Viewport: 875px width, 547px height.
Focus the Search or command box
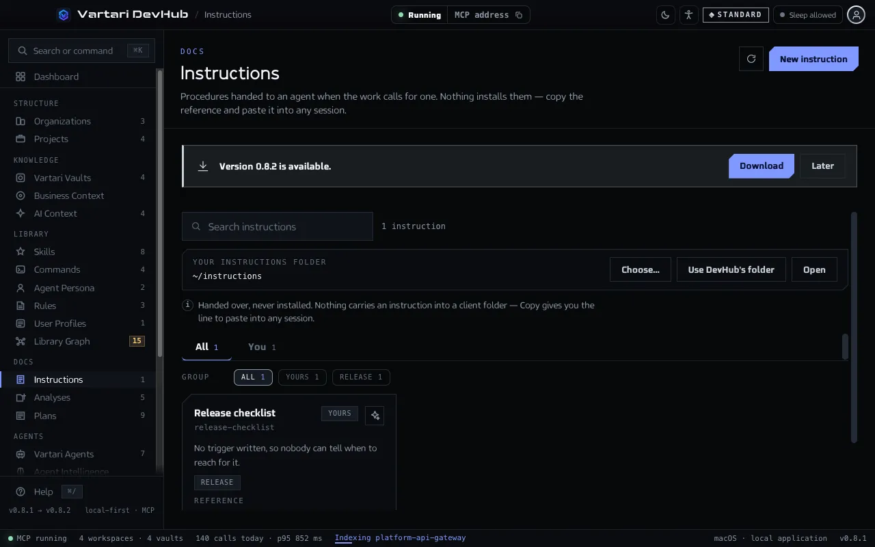coord(82,51)
